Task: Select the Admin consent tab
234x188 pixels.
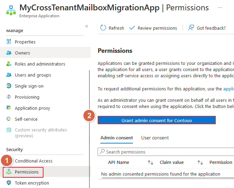Action: 117,138
